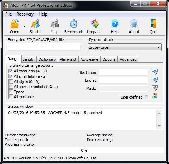Image resolution: width=169 pixels, height=164 pixels.
Task: Open the aBcD custom charset icon
Action: [x=155, y=96]
